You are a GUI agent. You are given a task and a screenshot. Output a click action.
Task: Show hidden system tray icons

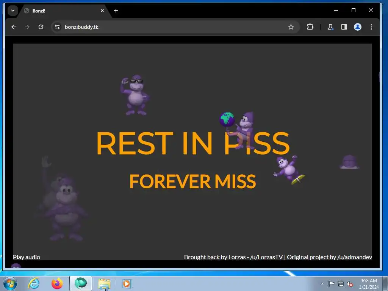[322, 284]
